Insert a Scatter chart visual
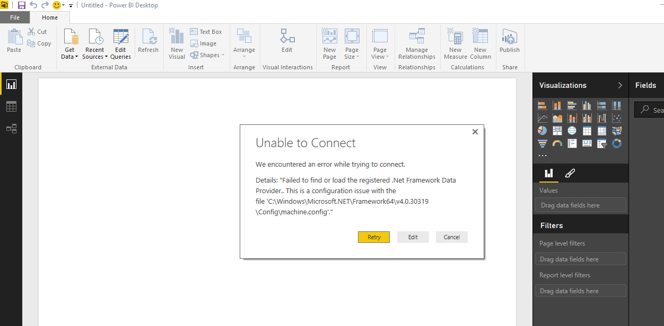 coord(617,118)
